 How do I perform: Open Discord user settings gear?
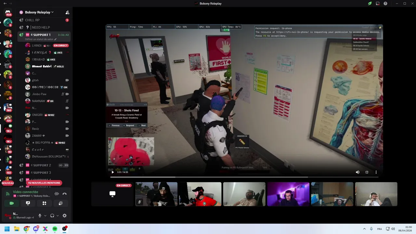[64, 215]
